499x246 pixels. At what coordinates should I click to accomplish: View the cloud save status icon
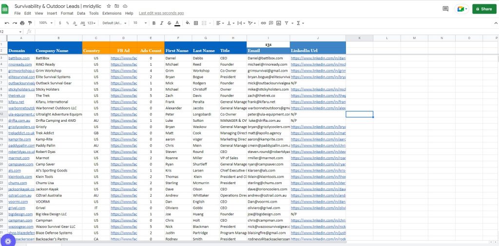(125, 6)
